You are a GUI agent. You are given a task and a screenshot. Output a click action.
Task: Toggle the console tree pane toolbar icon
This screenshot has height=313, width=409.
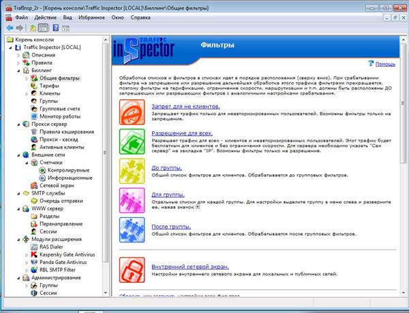pos(43,28)
